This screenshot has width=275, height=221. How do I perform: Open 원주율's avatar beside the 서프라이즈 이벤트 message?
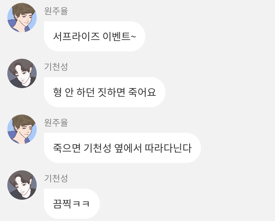coord(22,18)
